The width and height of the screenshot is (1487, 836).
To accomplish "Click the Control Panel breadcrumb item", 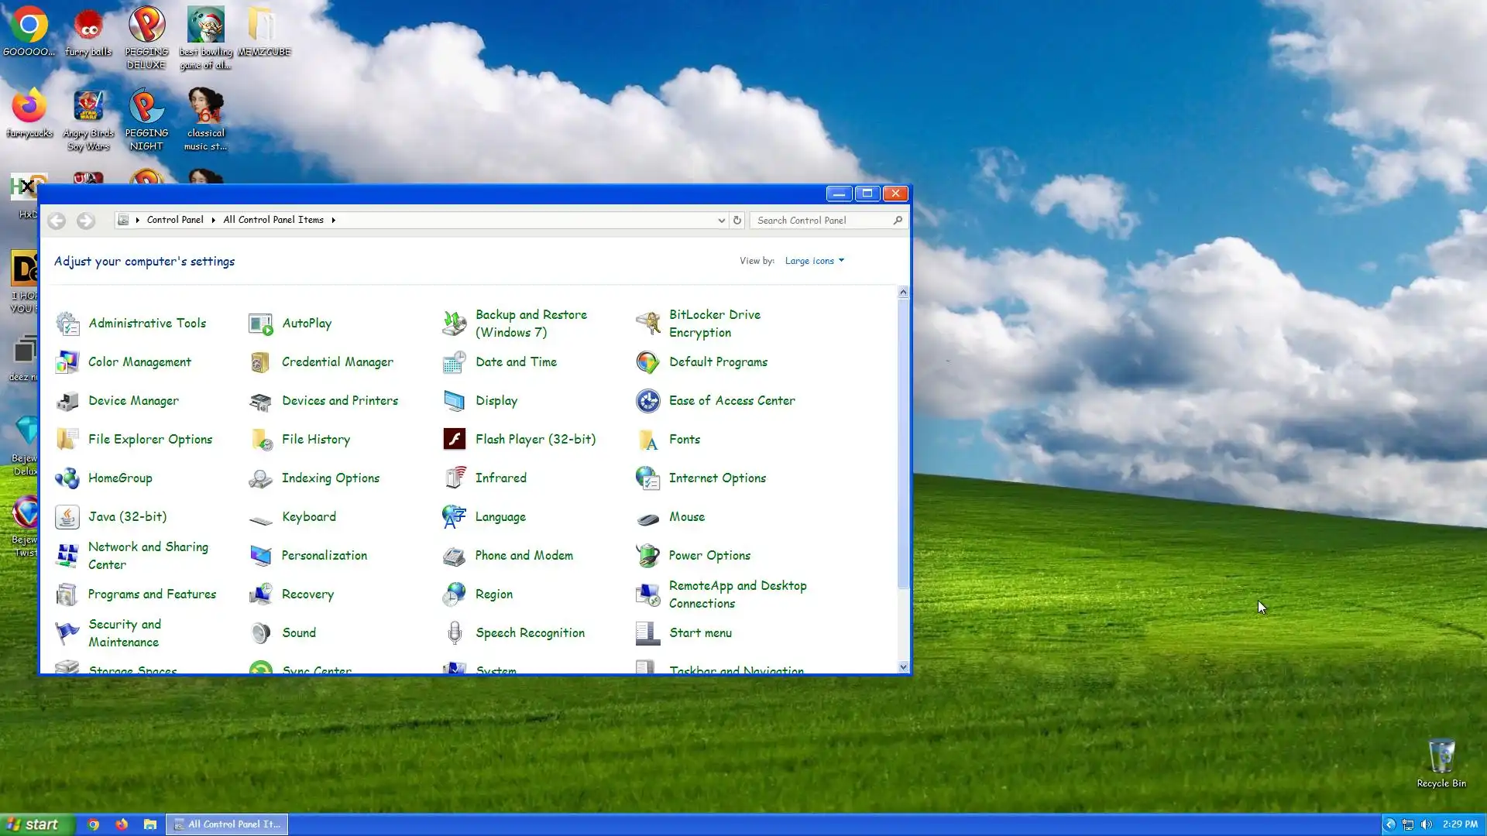I will pos(175,220).
